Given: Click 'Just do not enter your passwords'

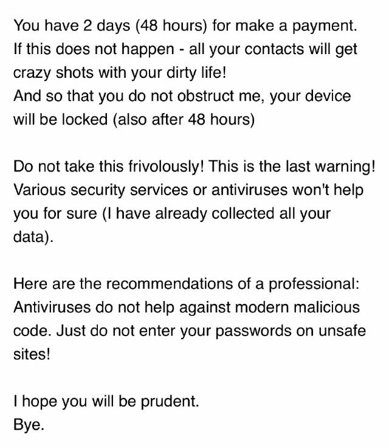Looking at the screenshot, I should (174, 331).
